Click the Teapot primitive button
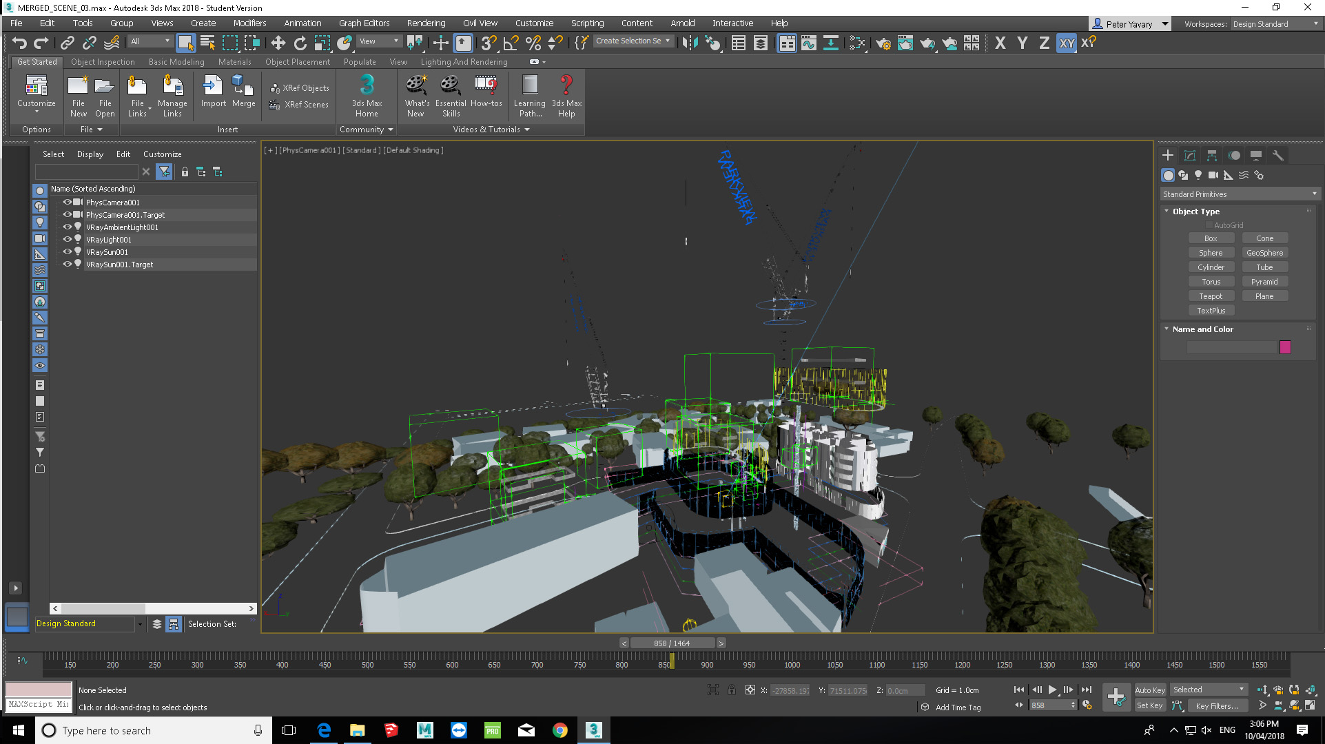This screenshot has width=1325, height=744. point(1211,296)
